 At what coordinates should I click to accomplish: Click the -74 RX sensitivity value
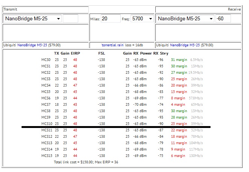[161, 104]
